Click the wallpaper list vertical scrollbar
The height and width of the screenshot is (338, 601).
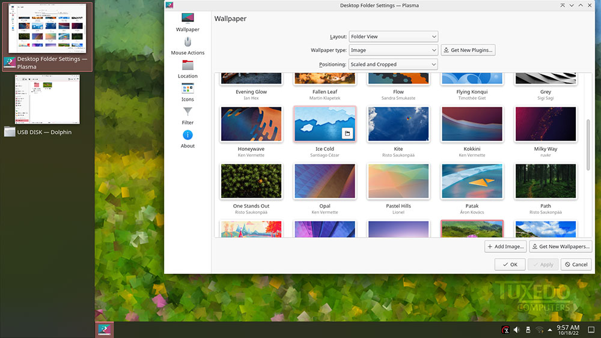tap(588, 144)
